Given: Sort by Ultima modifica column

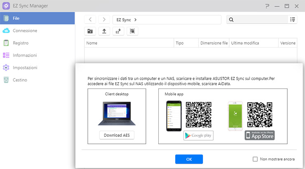Looking at the screenshot, I should [253, 43].
